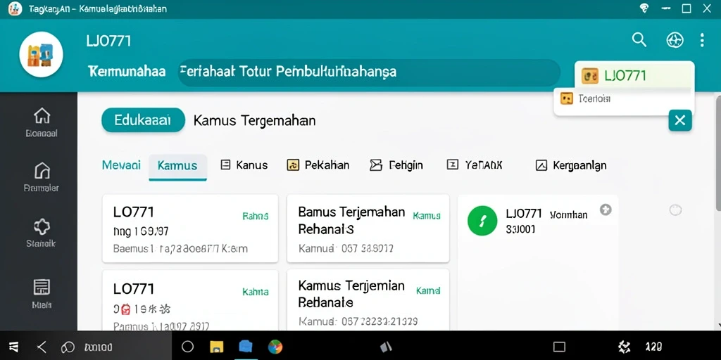Click the grey plus badge by LJO771 contact

[606, 210]
